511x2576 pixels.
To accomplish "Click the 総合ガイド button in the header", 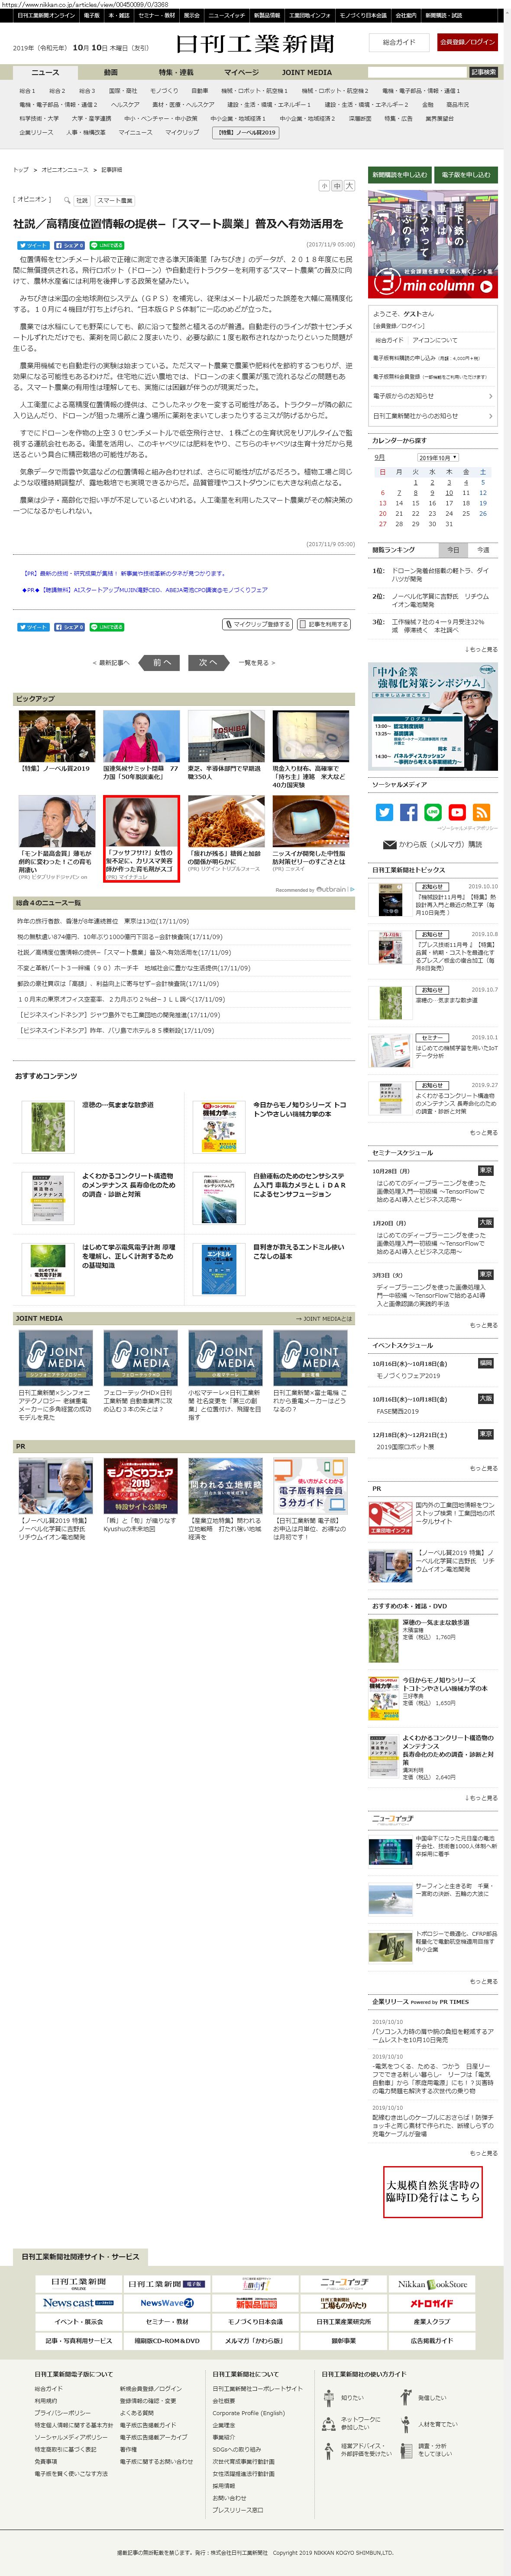I will click(399, 42).
